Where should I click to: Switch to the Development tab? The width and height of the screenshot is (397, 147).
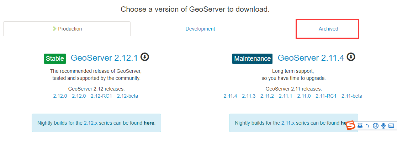[x=200, y=29]
